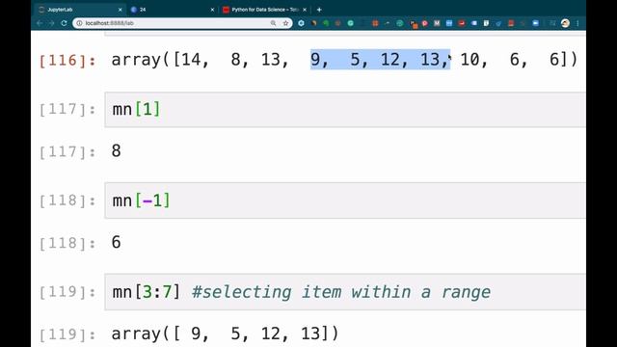
Task: Bookmark this page with the star
Action: click(285, 23)
